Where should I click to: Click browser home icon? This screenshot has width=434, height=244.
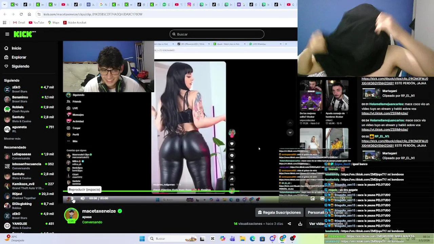29,14
